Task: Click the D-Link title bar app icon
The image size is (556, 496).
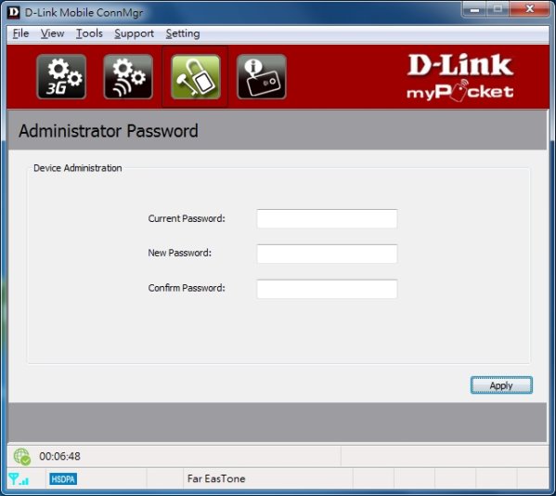Action: coord(14,12)
